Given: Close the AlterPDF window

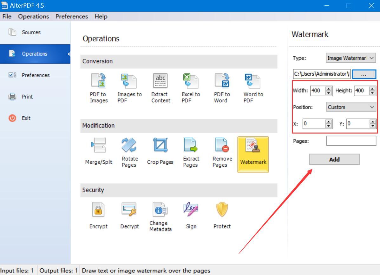Looking at the screenshot, I should pos(371,6).
